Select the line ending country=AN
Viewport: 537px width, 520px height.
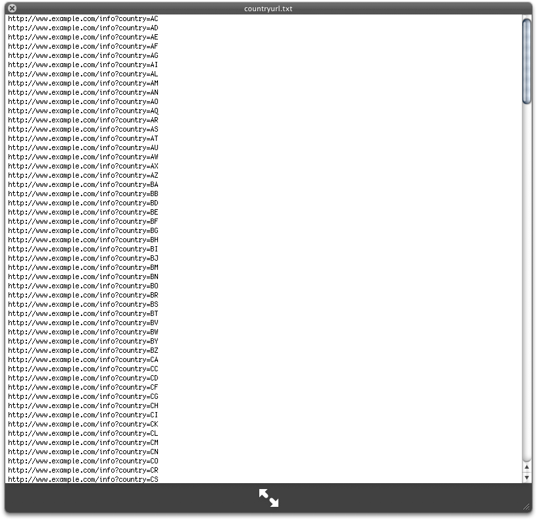click(x=83, y=93)
